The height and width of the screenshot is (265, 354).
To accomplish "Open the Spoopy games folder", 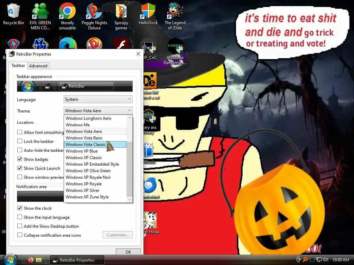I will point(121,17).
